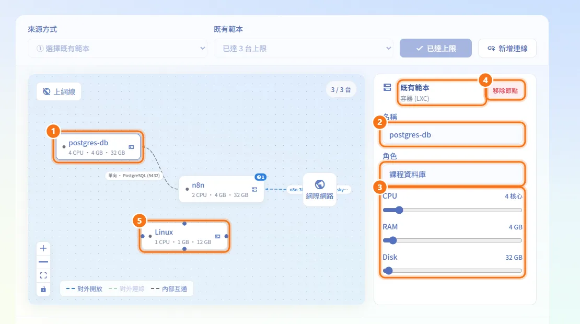580x324 pixels.
Task: Click the Linux node terminal icon
Action: coord(217,236)
